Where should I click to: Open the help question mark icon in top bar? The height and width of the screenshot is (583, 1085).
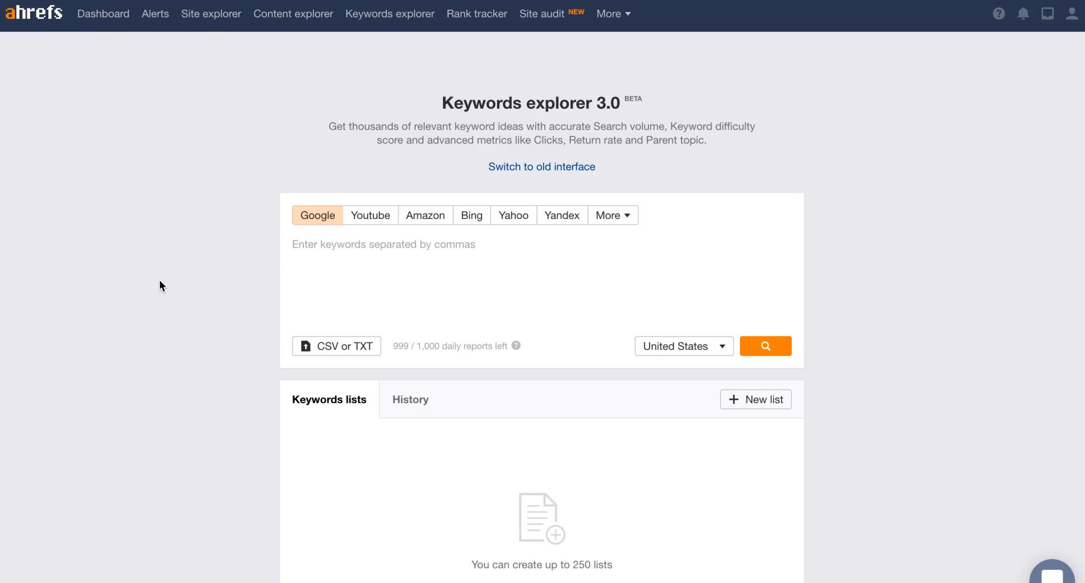point(998,14)
